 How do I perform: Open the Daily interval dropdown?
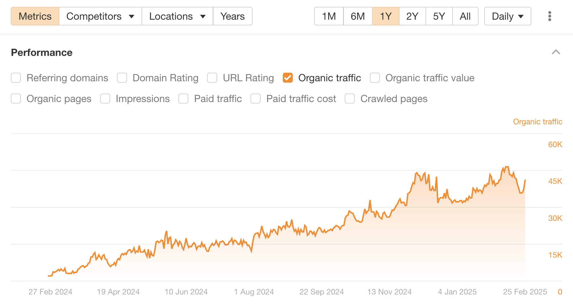pyautogui.click(x=507, y=16)
